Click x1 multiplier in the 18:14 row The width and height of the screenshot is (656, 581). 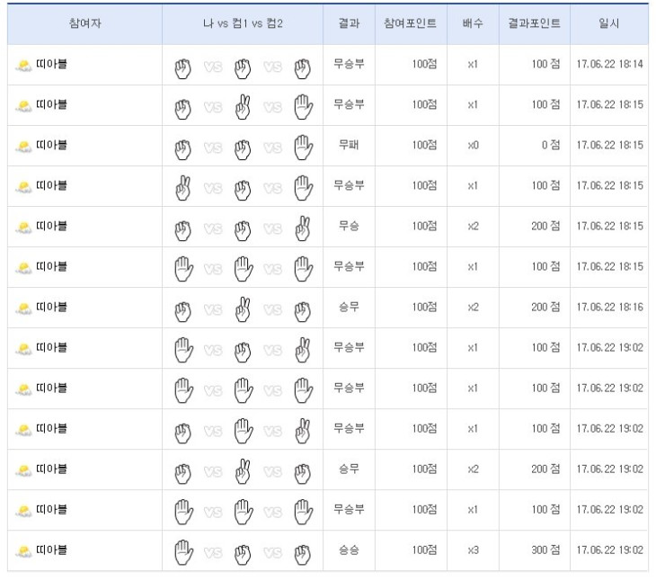click(473, 65)
